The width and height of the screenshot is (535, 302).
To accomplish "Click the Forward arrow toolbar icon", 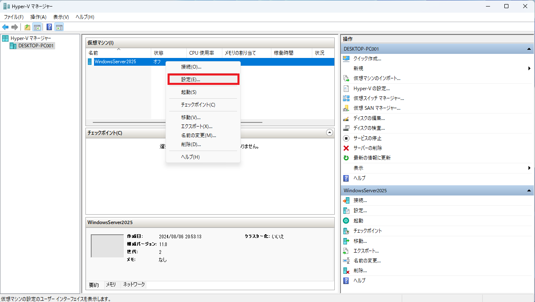I will click(x=15, y=27).
